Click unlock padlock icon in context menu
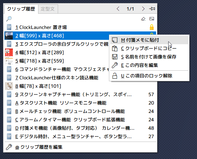Screen dimensions: 197x159 pyautogui.click(x=115, y=76)
